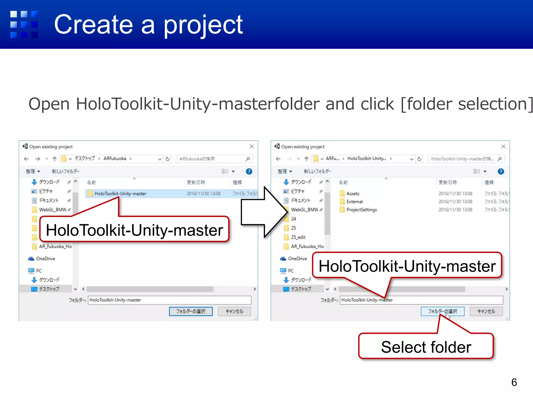Screen dimensions: 533x399
Task: Open help icon in left dialog
Action: pyautogui.click(x=249, y=171)
